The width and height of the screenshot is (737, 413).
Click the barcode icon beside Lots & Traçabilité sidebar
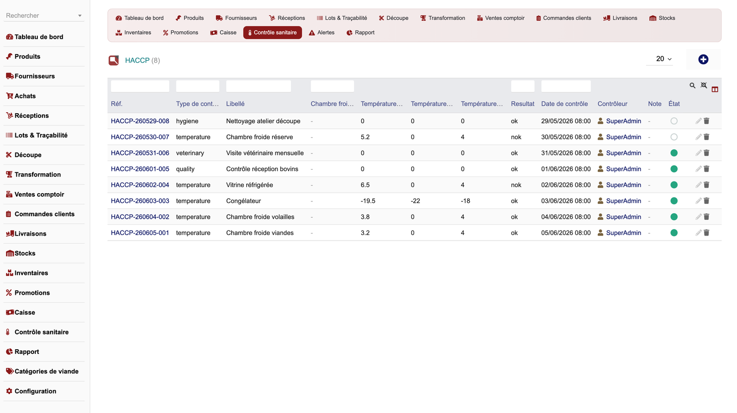point(9,135)
